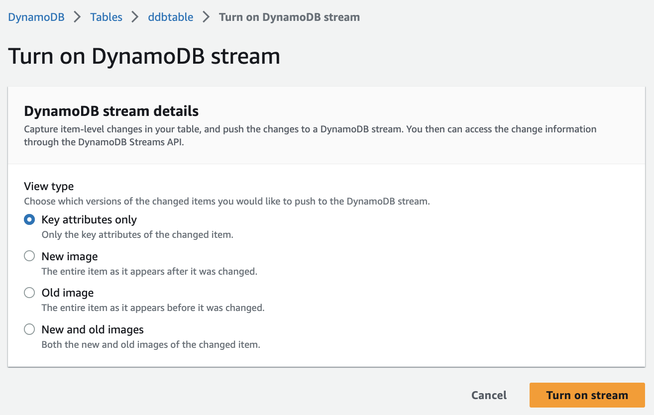Select the New image view type
Viewport: 654px width, 415px height.
click(29, 256)
